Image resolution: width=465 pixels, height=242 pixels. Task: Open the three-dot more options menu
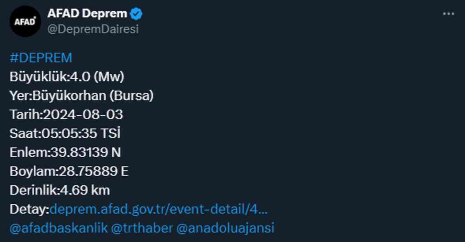click(x=448, y=14)
